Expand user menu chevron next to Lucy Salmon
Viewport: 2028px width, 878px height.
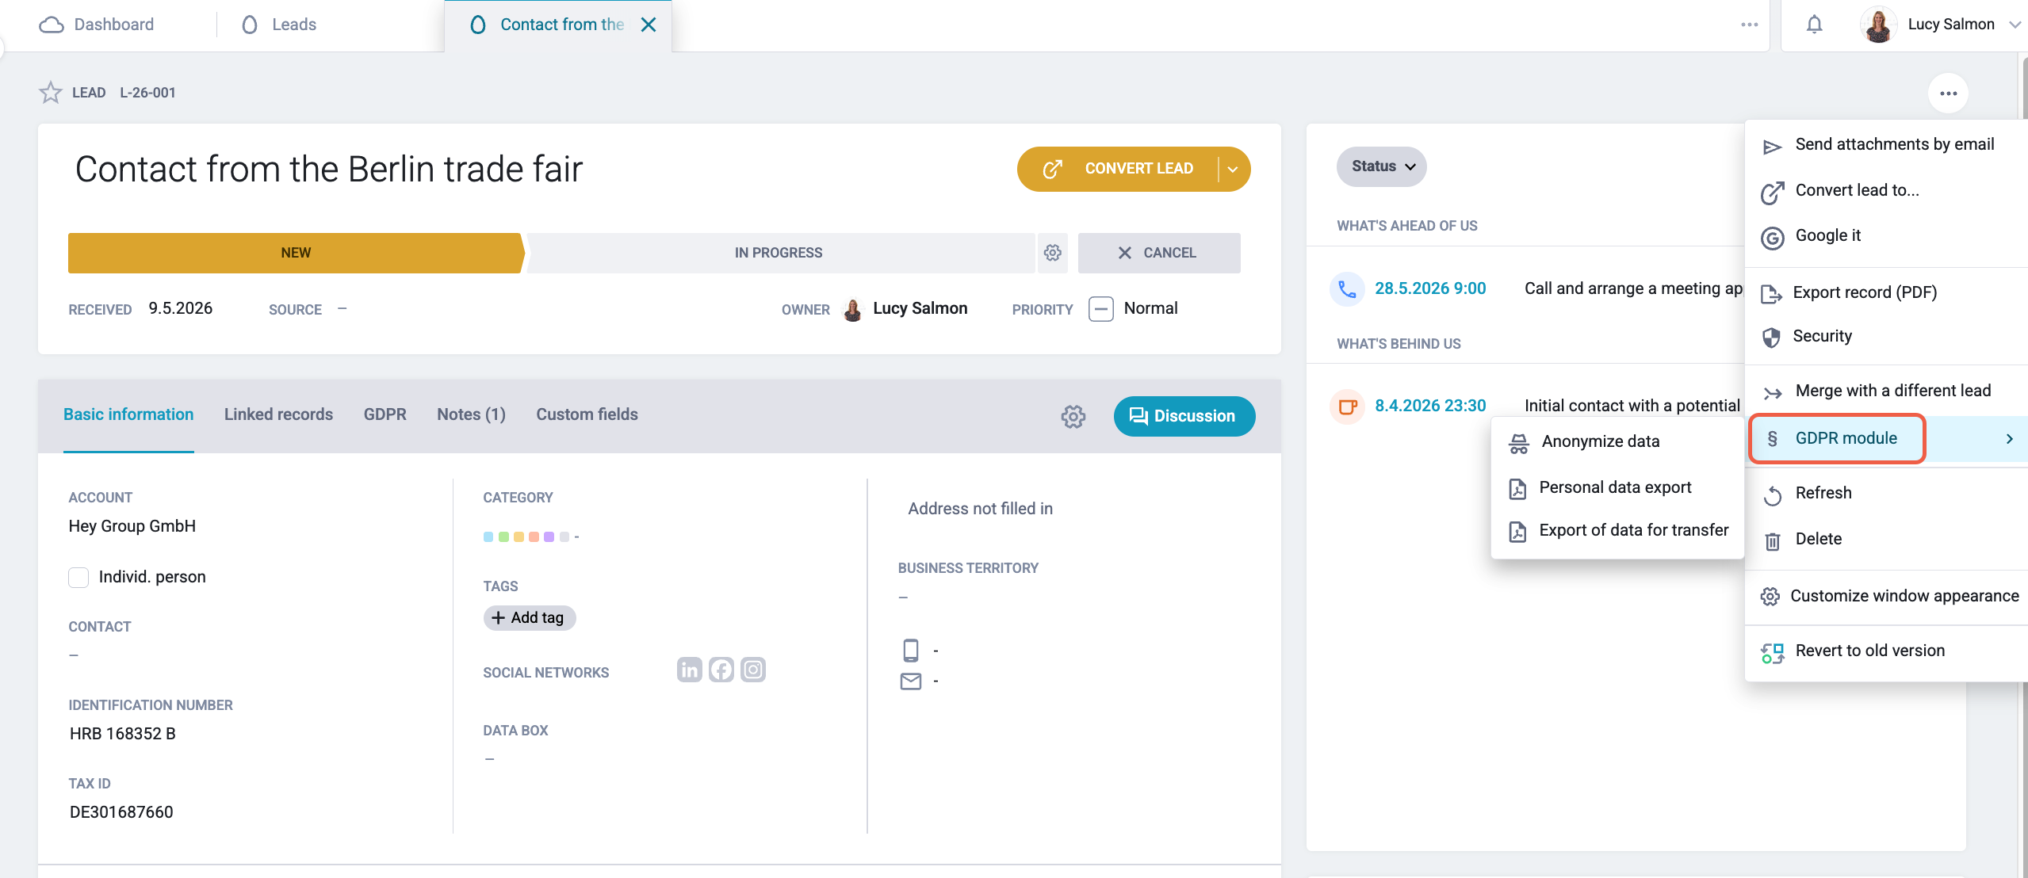click(2015, 25)
